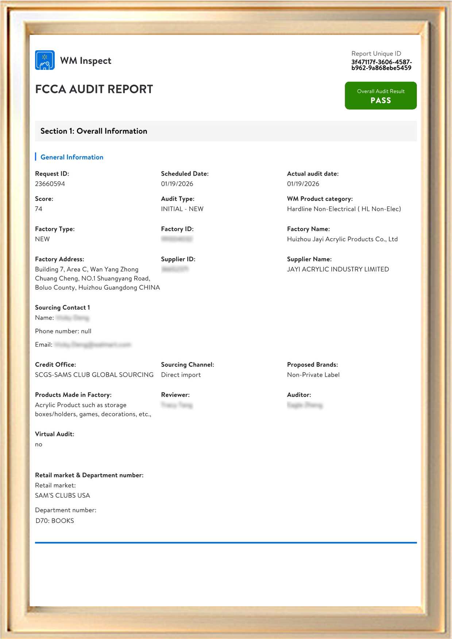This screenshot has height=639, width=452.
Task: Click the General Information subheading
Action: (72, 157)
